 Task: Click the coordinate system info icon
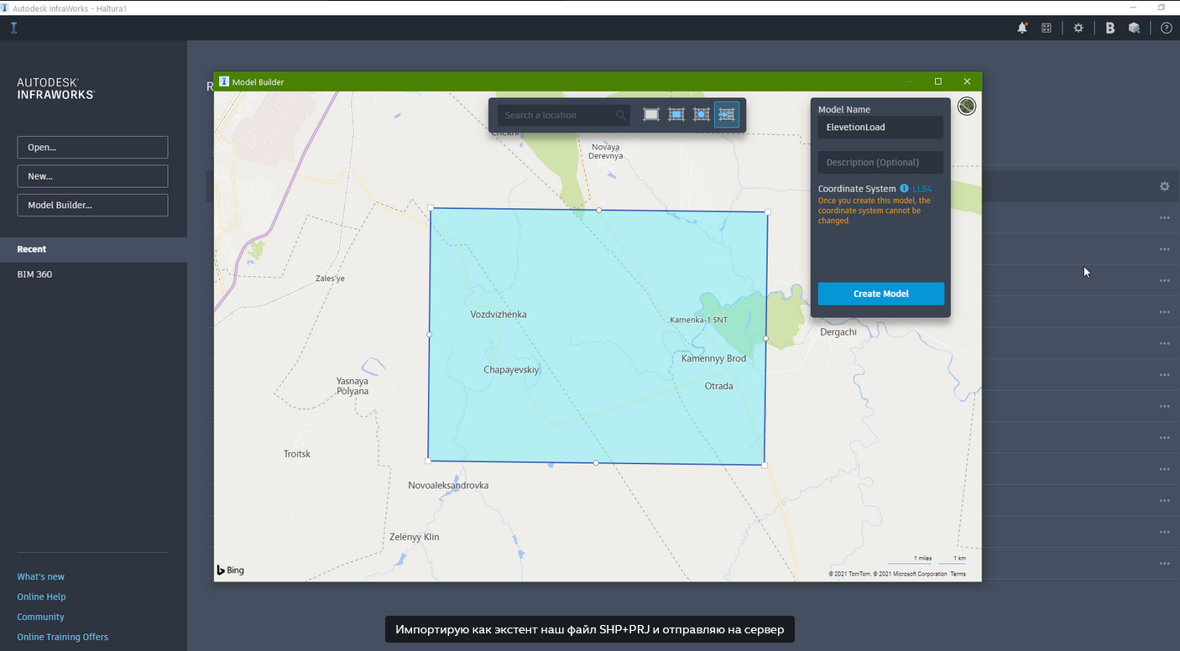click(904, 189)
